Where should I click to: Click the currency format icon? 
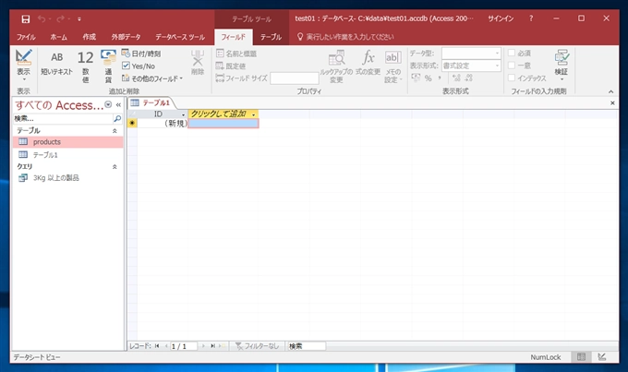[x=416, y=78]
